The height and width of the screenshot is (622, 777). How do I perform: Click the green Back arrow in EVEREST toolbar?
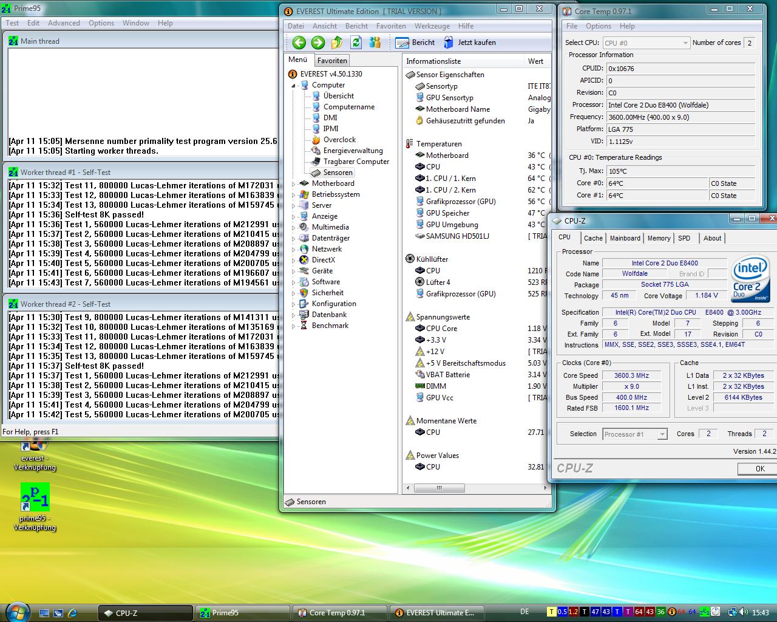pos(299,43)
